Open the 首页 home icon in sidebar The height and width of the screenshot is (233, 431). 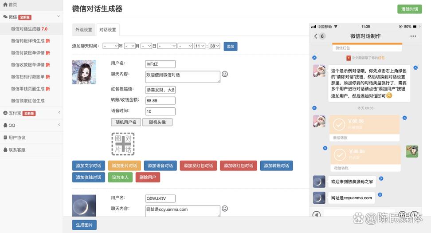pyautogui.click(x=5, y=5)
